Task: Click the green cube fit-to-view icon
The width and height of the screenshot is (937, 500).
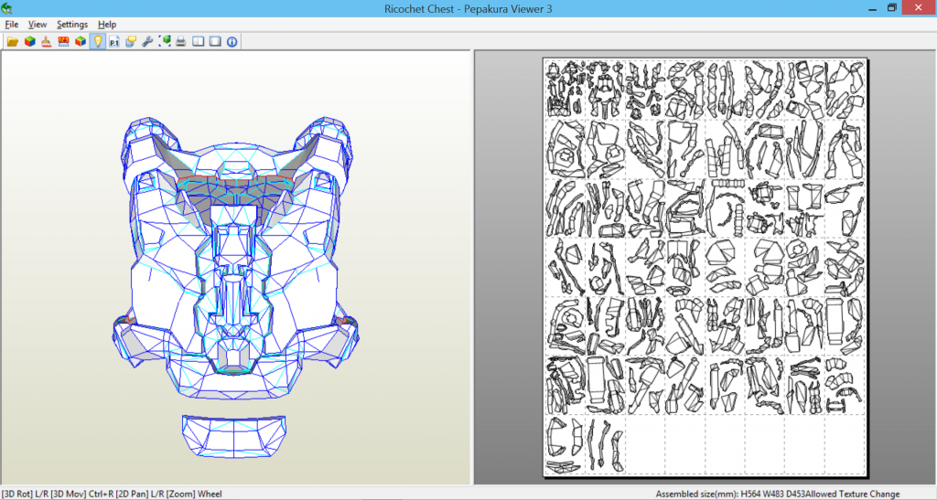Action: 165,41
